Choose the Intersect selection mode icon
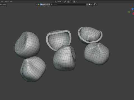 tap(49, 4)
